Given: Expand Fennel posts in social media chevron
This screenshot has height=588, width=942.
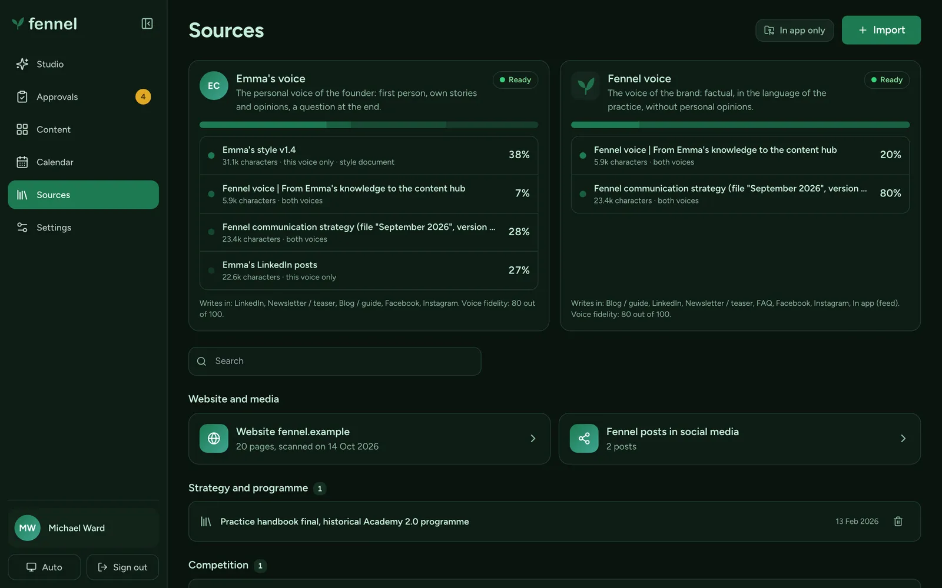Looking at the screenshot, I should pyautogui.click(x=903, y=439).
